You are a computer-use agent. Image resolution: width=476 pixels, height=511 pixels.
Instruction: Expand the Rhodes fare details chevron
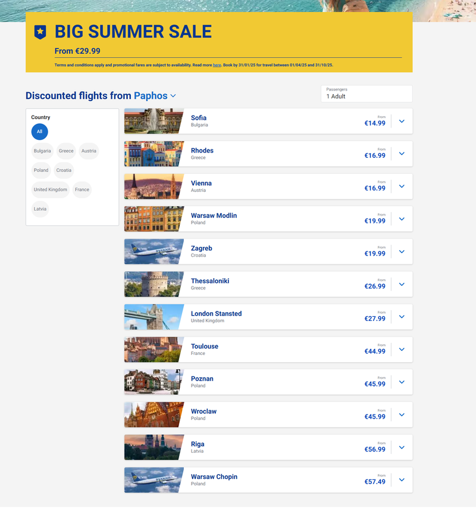tap(402, 154)
